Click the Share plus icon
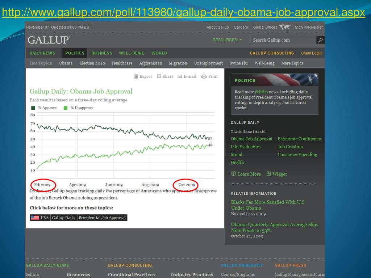Screen dimensions: 371x278 click(x=159, y=76)
